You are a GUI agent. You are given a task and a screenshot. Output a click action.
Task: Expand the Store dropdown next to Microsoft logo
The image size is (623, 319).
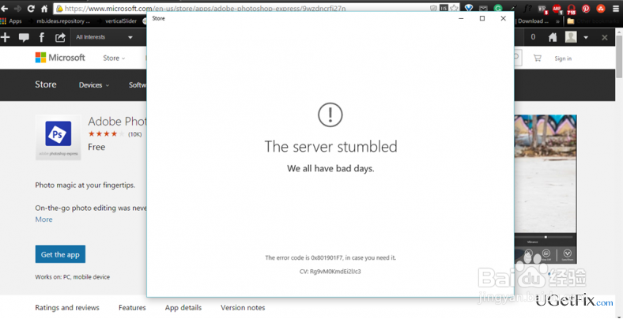pos(114,58)
